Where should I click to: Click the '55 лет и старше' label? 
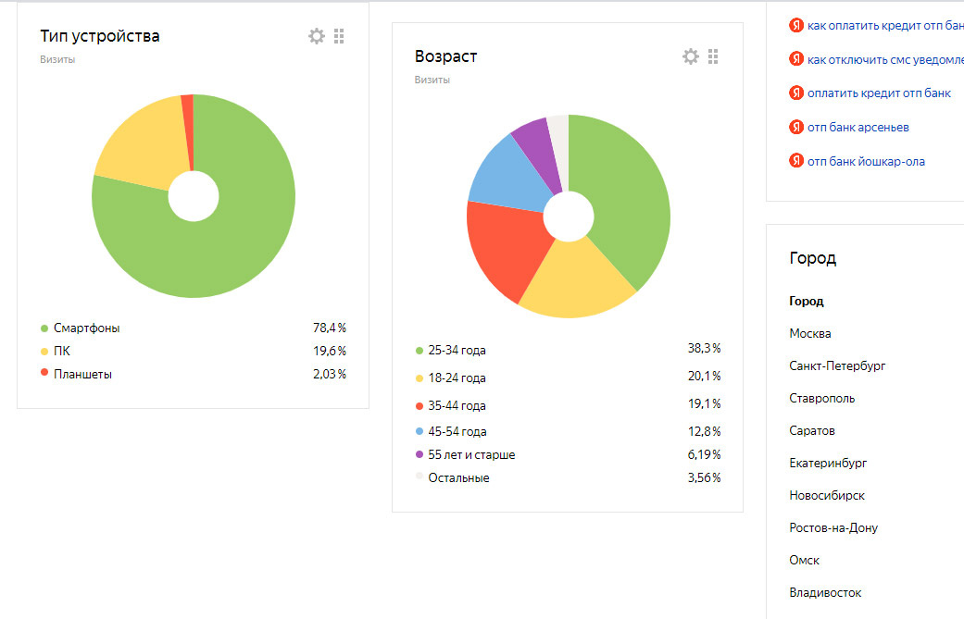coord(471,454)
